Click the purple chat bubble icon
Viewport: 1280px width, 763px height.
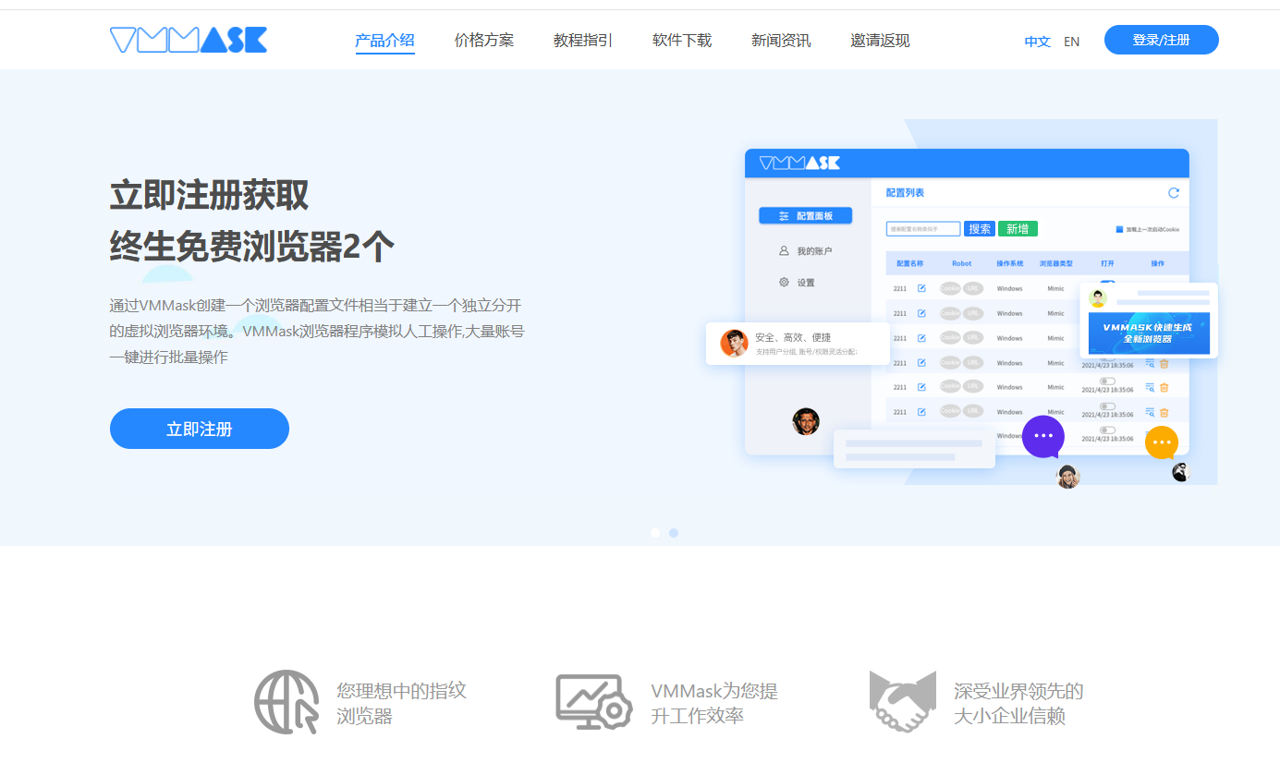click(x=1043, y=436)
